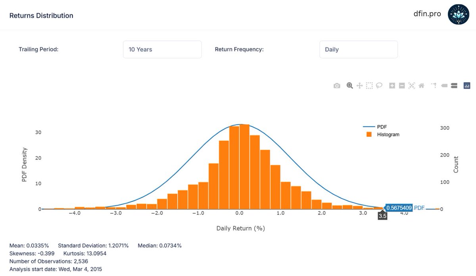Image resolution: width=476 pixels, height=276 pixels.
Task: Click the Zoom Out minus icon
Action: [402, 86]
